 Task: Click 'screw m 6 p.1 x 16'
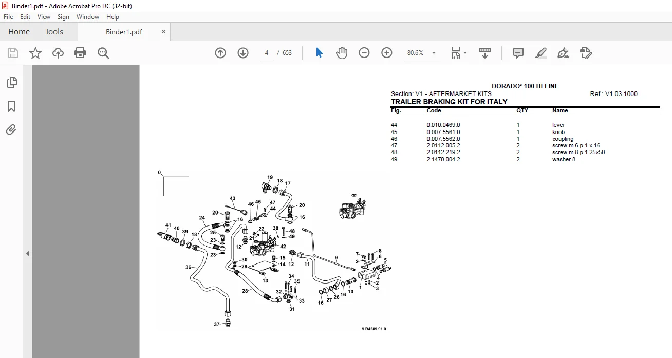pyautogui.click(x=576, y=145)
